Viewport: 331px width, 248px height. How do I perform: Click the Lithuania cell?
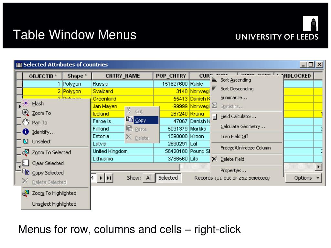[x=123, y=159]
